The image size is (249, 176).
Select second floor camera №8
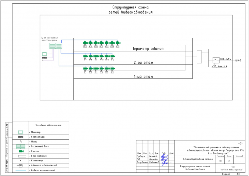click(91, 56)
